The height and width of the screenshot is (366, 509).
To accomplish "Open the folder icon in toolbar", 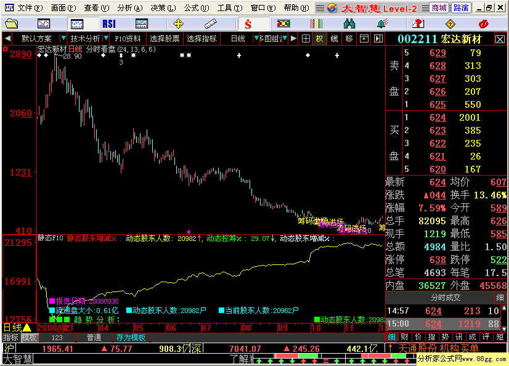I will tap(12, 23).
